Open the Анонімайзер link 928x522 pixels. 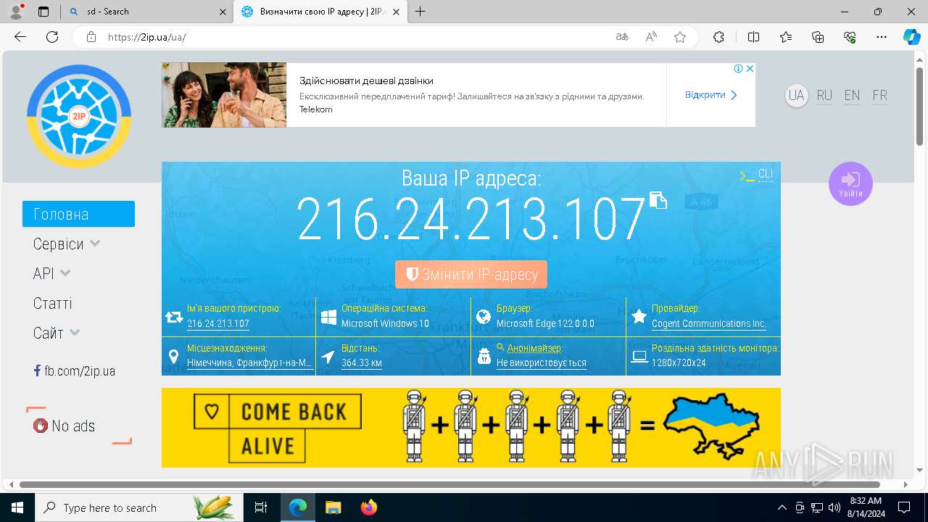534,348
